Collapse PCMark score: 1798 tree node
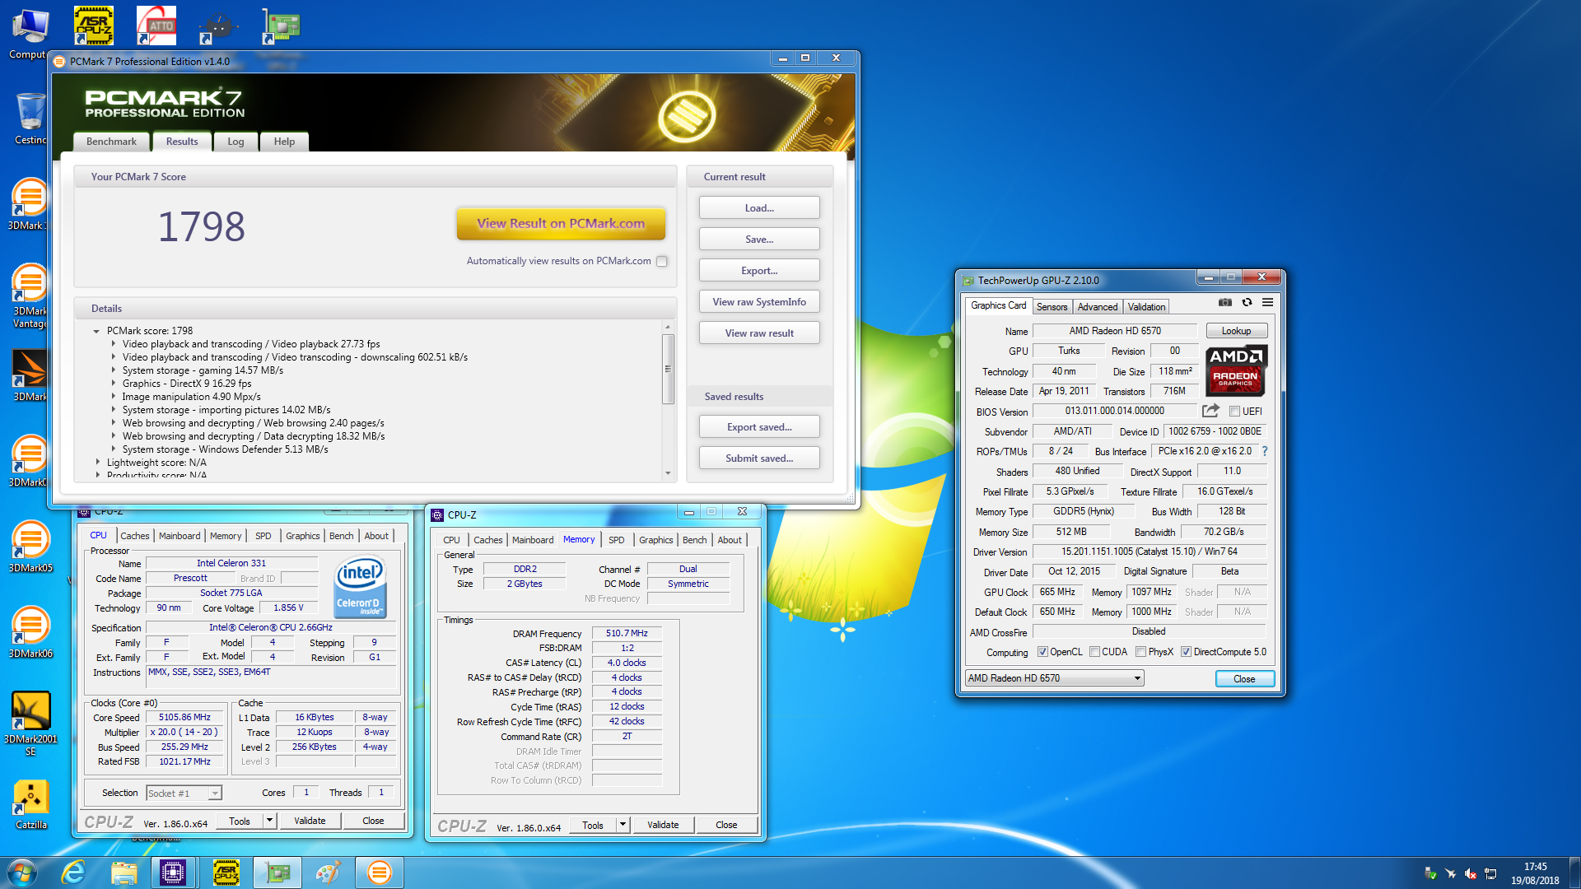Screen dimensions: 1581x889 tap(96, 331)
